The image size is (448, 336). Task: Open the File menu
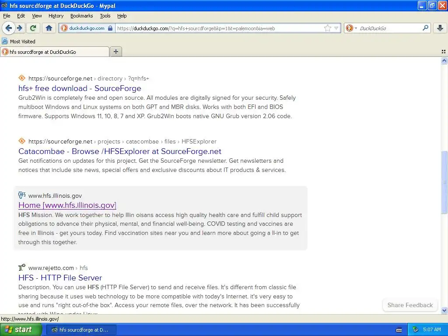coord(7,16)
